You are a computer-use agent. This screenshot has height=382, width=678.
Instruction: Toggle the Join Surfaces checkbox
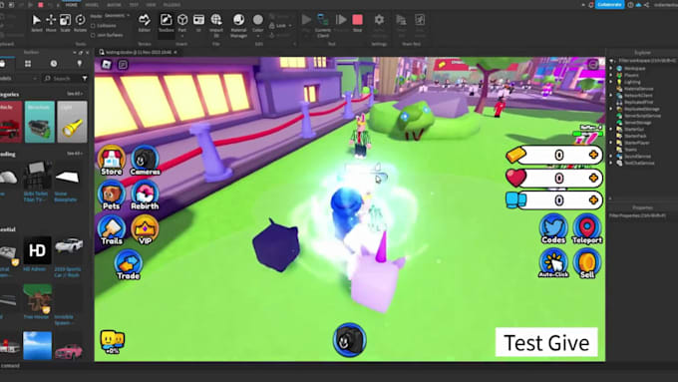point(93,35)
